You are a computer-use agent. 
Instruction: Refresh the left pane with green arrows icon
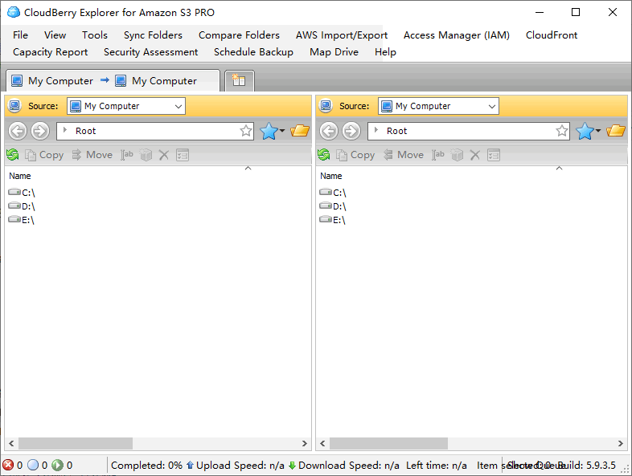tap(13, 155)
